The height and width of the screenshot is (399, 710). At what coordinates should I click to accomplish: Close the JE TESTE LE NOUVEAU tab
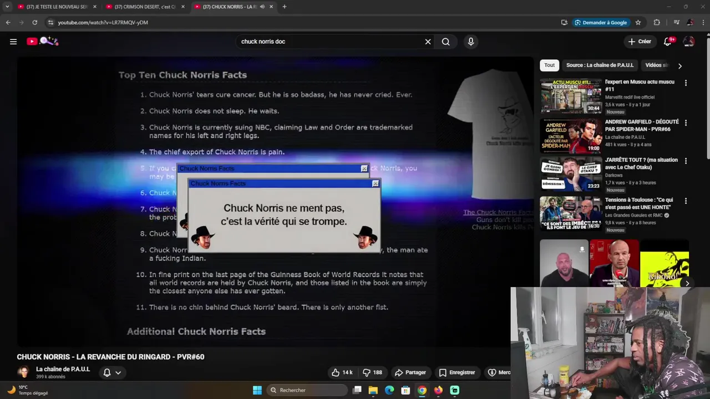[x=95, y=7]
